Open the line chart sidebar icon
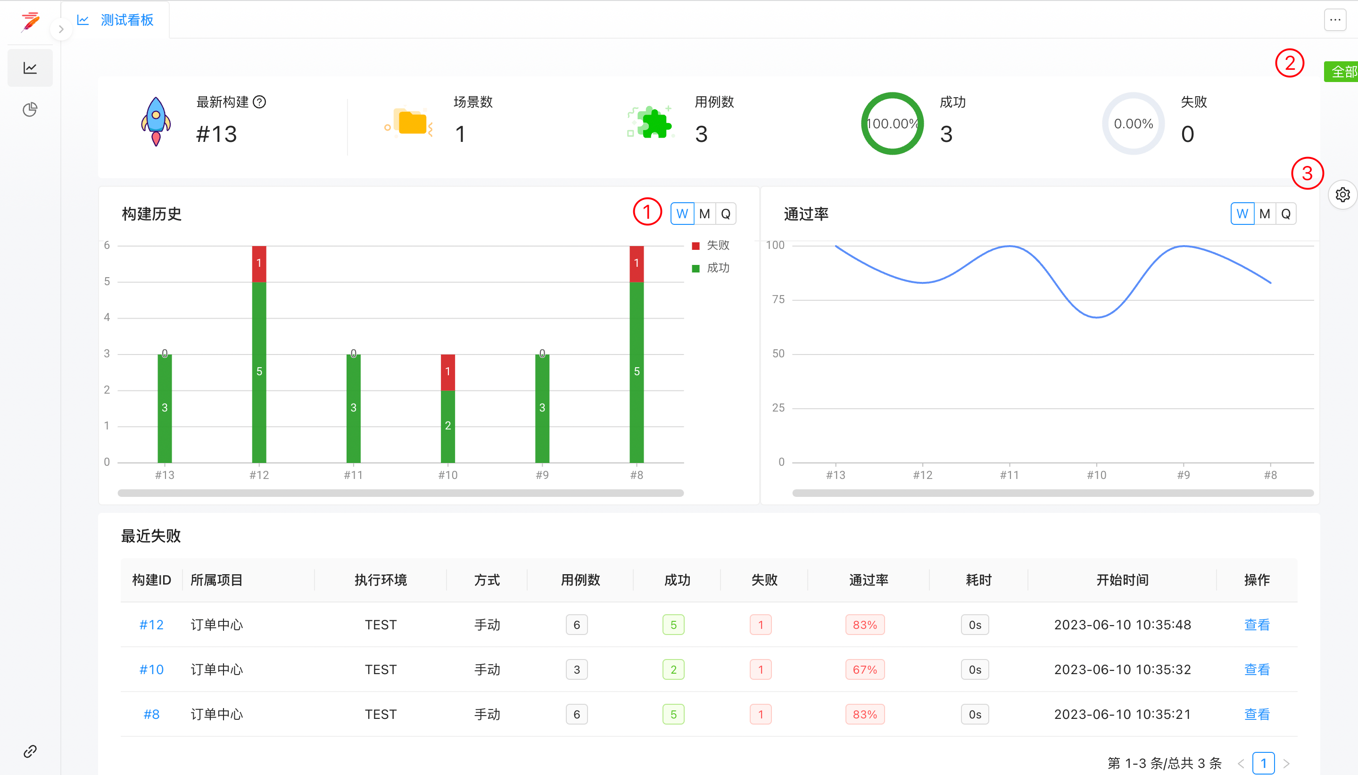The width and height of the screenshot is (1358, 775). pos(30,67)
